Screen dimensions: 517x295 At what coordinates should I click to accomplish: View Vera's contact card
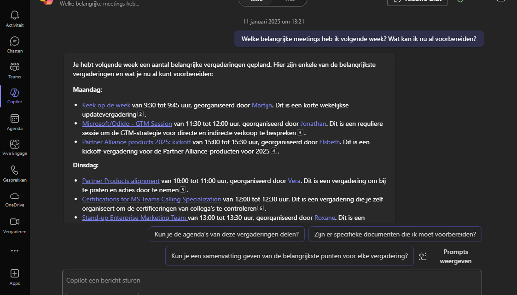click(294, 181)
